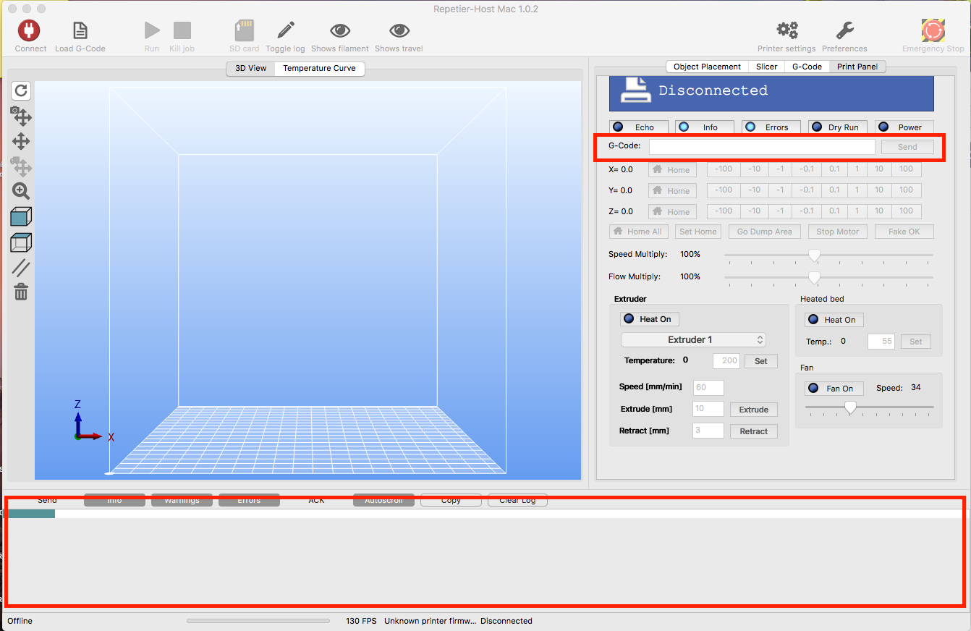This screenshot has width=971, height=631.
Task: Click the Emergency Stop icon
Action: pyautogui.click(x=933, y=30)
